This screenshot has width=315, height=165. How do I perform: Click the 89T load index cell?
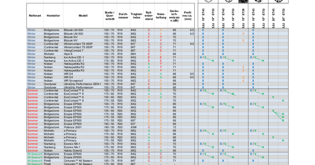tap(133, 120)
